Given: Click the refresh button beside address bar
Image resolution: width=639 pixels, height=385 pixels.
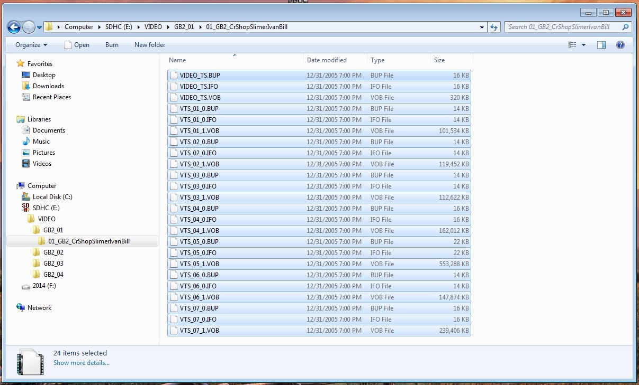Looking at the screenshot, I should (494, 27).
